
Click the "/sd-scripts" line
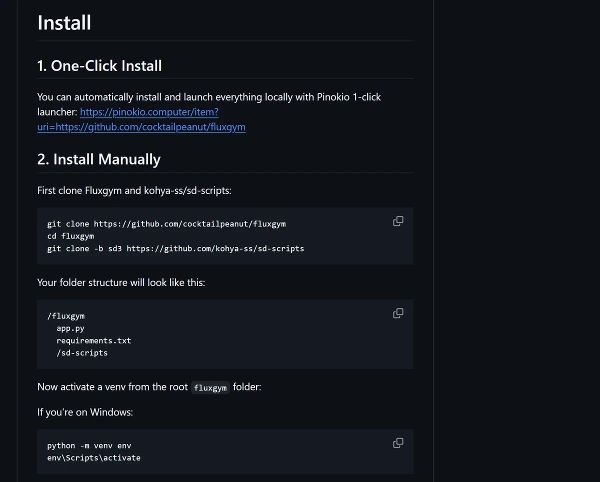[82, 353]
